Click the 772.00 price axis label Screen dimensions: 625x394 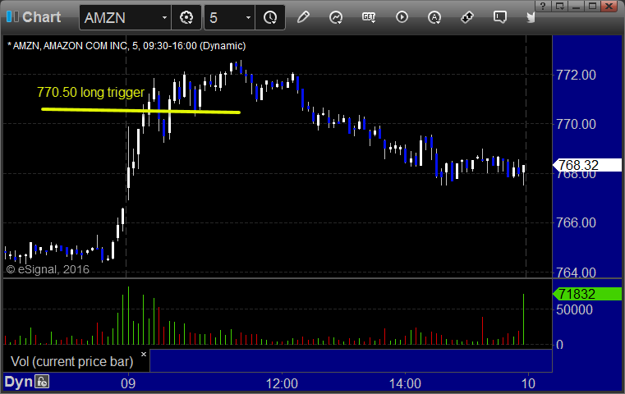coord(577,75)
